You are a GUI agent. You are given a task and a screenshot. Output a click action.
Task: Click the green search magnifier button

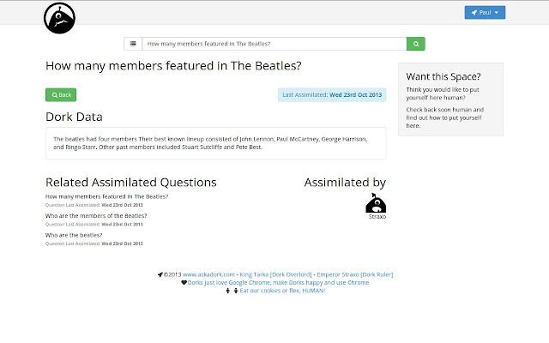click(x=416, y=44)
